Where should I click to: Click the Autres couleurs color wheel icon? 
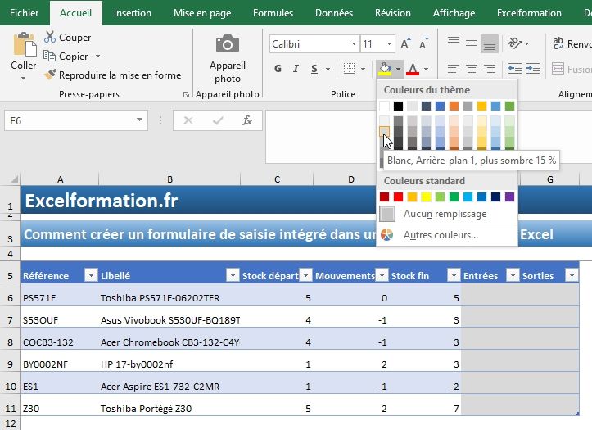coord(386,235)
